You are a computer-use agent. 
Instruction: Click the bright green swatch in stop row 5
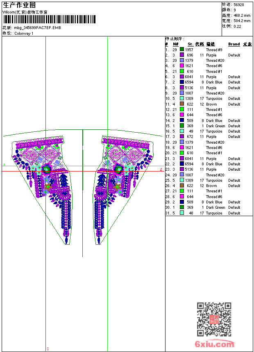pyautogui.click(x=182, y=71)
